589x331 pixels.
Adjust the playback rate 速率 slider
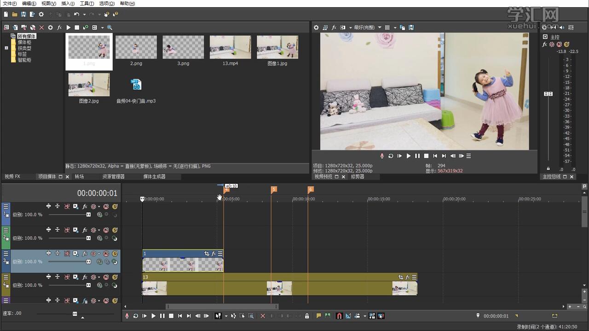(75, 314)
